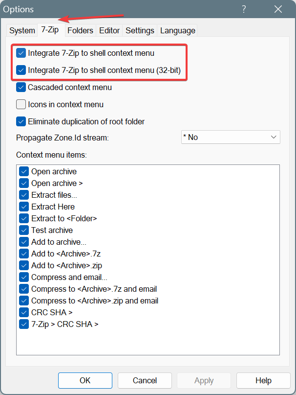The image size is (296, 395).
Task: Click the help question mark icon
Action: coord(244,9)
